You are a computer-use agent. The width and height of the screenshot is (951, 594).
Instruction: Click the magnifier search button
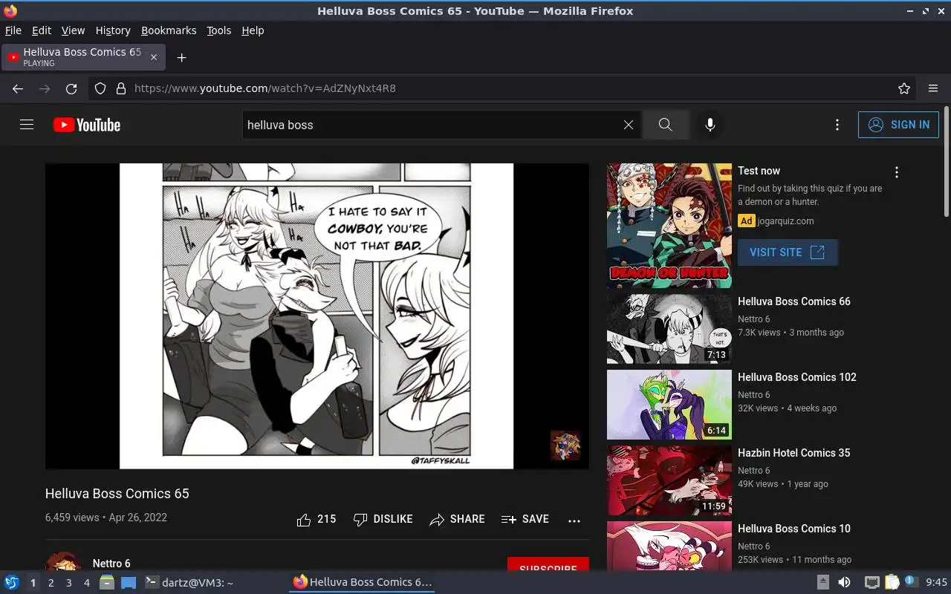[666, 125]
